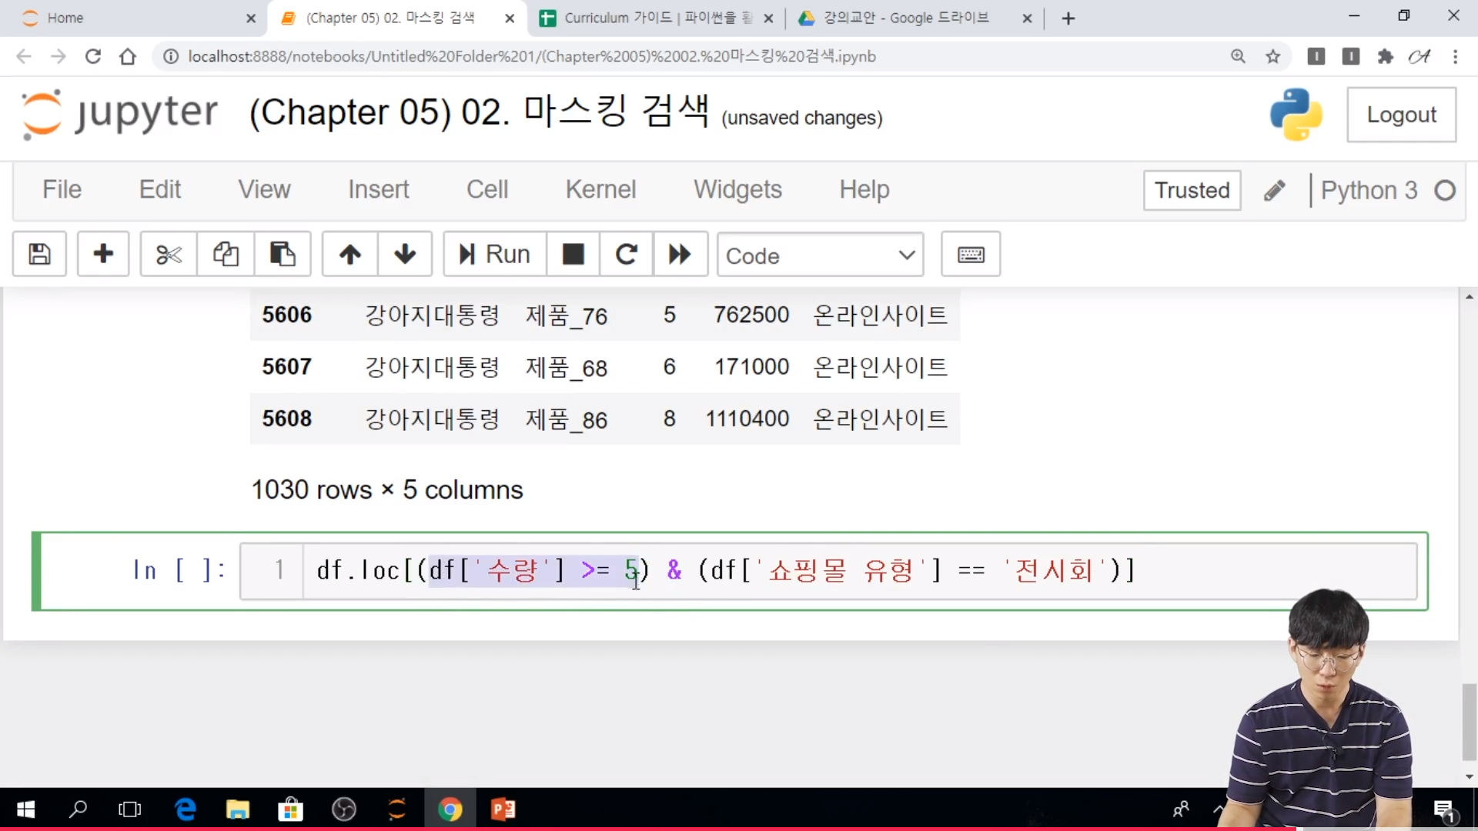The image size is (1478, 831).
Task: Open the Kernel menu
Action: coord(600,189)
